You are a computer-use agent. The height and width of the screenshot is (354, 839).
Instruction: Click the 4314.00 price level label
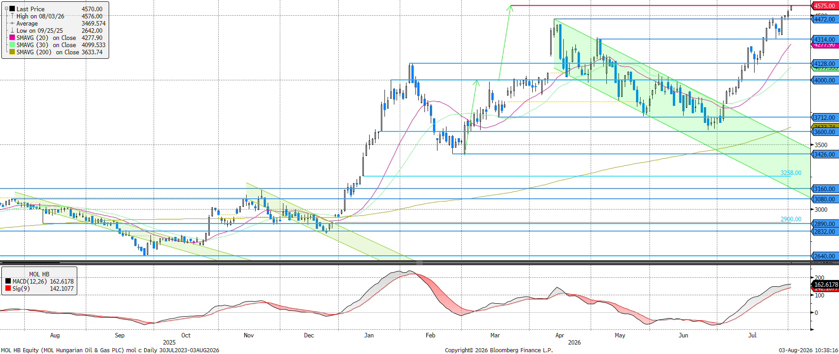(x=825, y=39)
